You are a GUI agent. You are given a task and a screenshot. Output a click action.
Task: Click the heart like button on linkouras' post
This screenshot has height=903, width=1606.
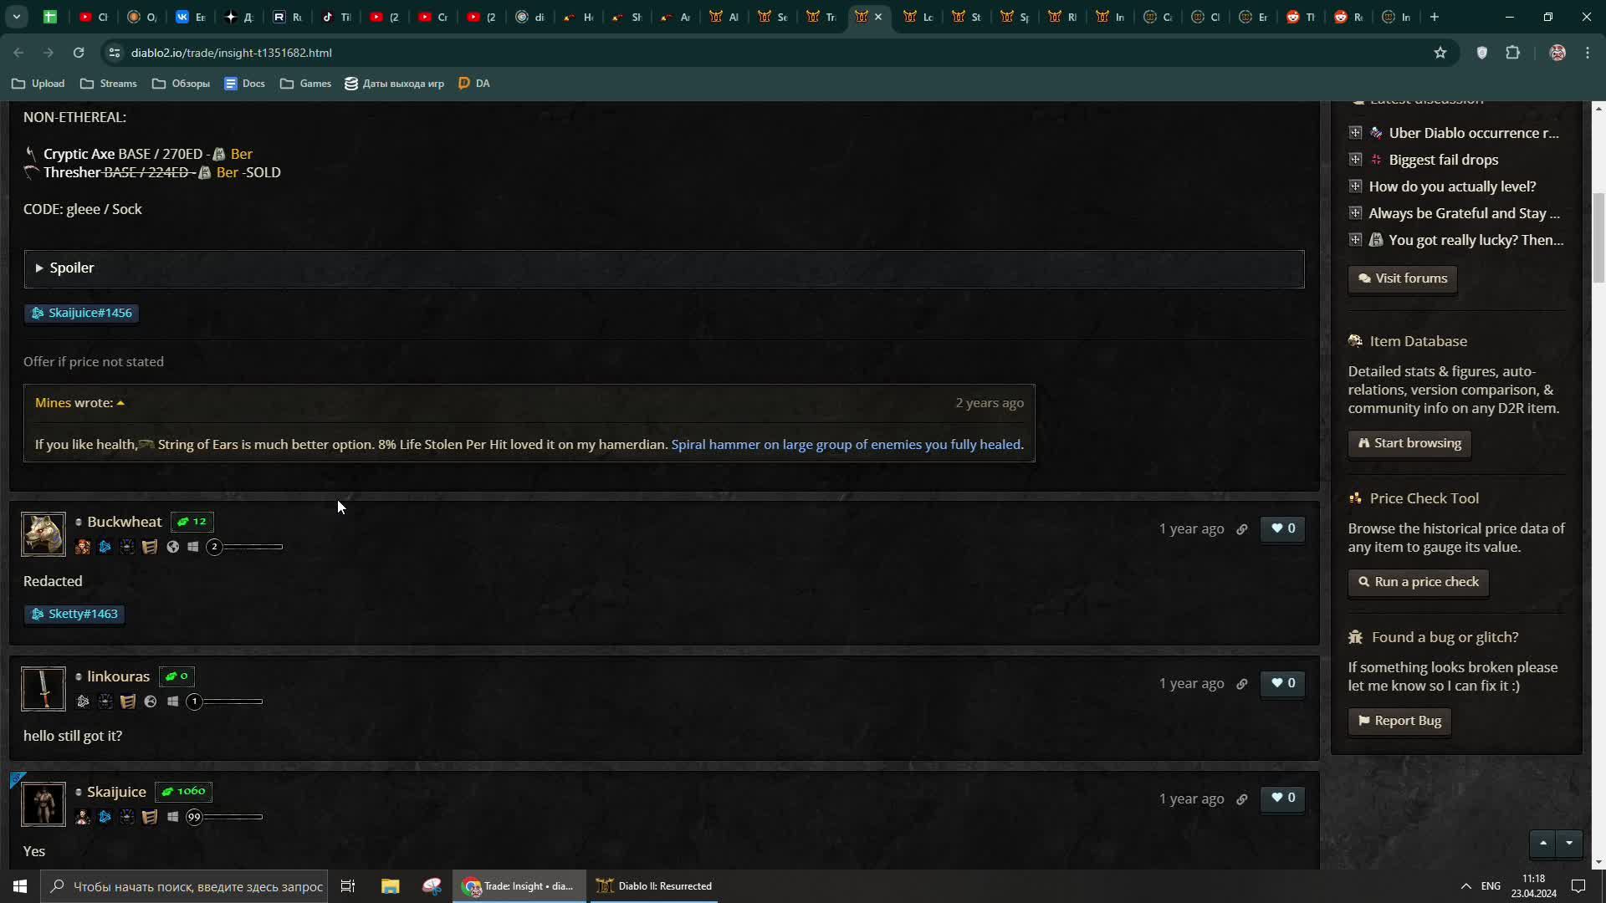(1282, 683)
